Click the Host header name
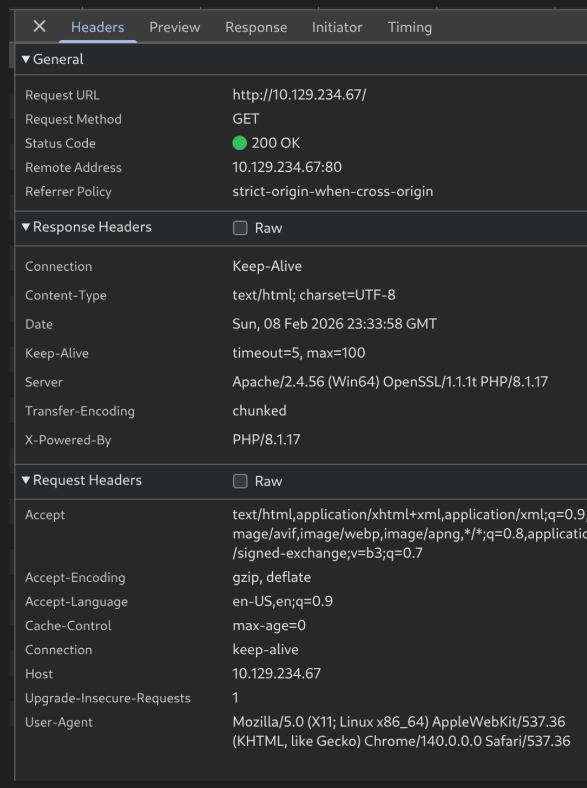The height and width of the screenshot is (788, 587). [x=39, y=674]
